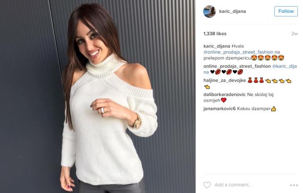Open commenter online_prodaja_street_fashion's profile
This screenshot has height=193, width=303.
point(237,66)
